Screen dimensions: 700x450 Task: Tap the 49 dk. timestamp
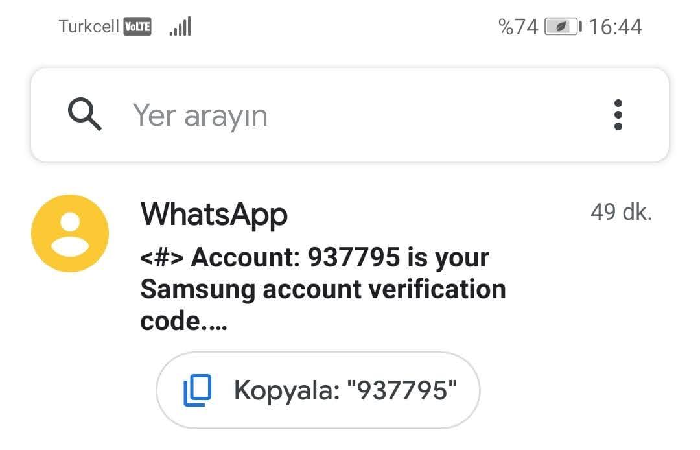pyautogui.click(x=622, y=212)
